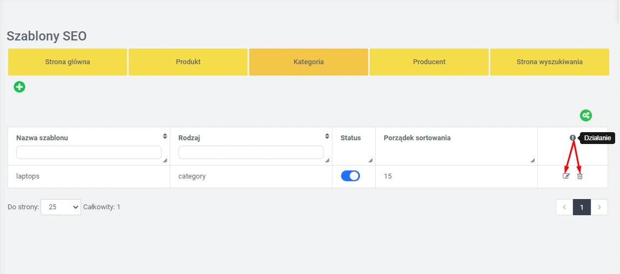Click page 1 pagination button
620x274 pixels.
[x=582, y=207]
